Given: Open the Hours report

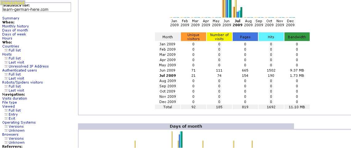Looking at the screenshot, I should click(x=7, y=38).
